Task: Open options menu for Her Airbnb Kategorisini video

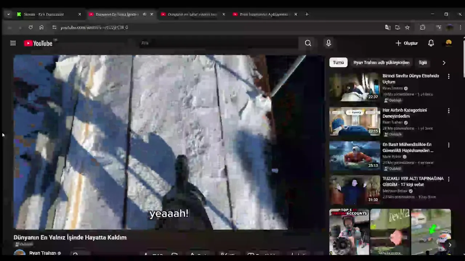Action: click(x=449, y=111)
